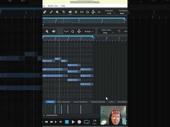Image resolution: width=170 pixels, height=127 pixels.
Task: Select the Paint pencil tool
Action: (x=51, y=12)
